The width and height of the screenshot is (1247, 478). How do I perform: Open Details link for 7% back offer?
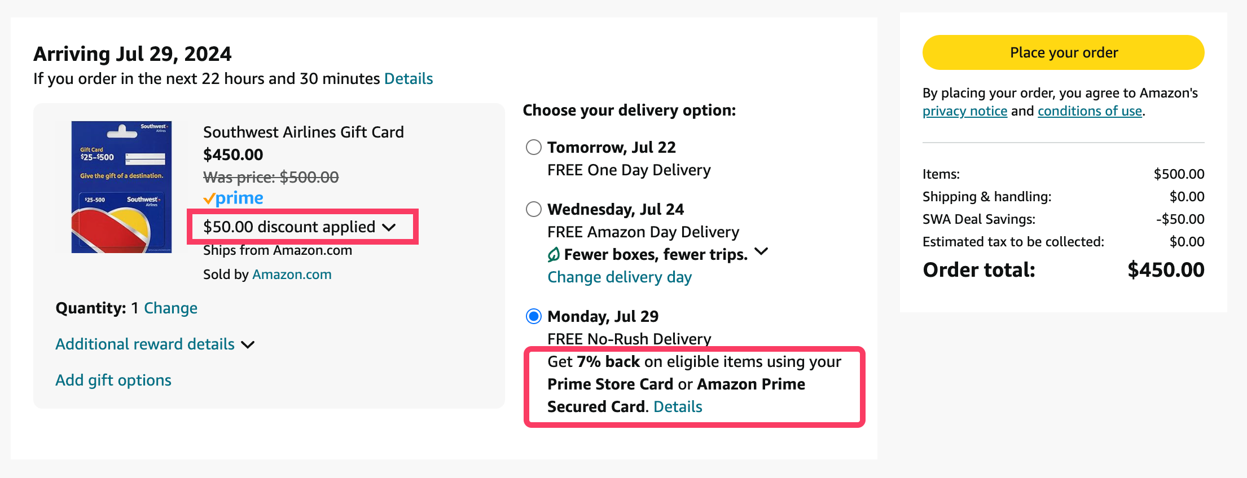[677, 407]
